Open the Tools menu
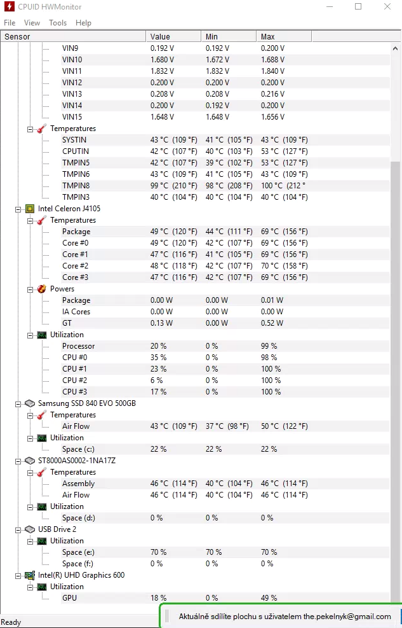Screen dimensions: 402x628 point(58,23)
